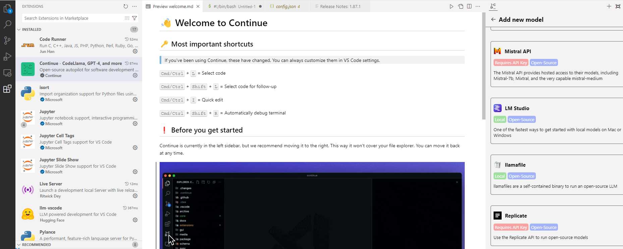The width and height of the screenshot is (623, 249).
Task: Click split editor right icon
Action: click(x=469, y=6)
